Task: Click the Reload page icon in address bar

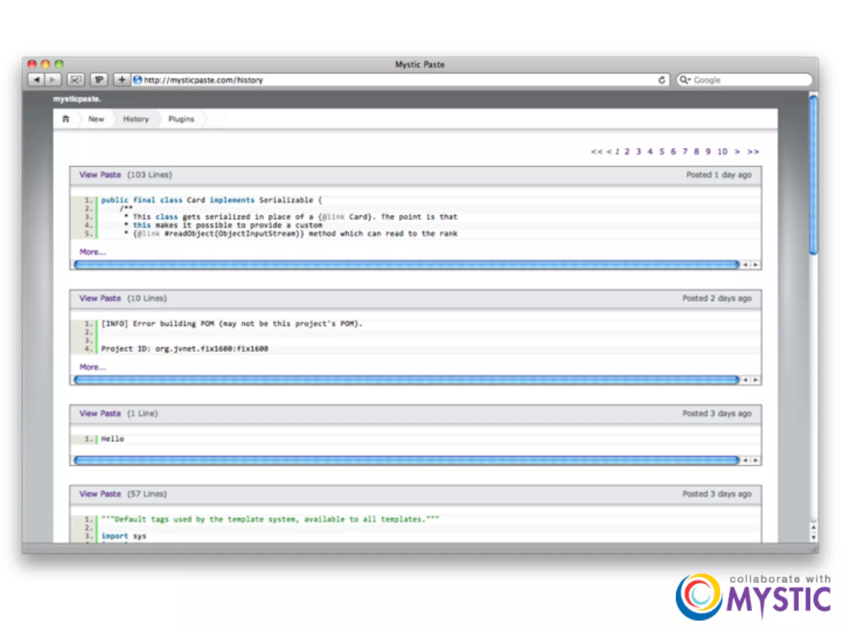Action: click(662, 80)
